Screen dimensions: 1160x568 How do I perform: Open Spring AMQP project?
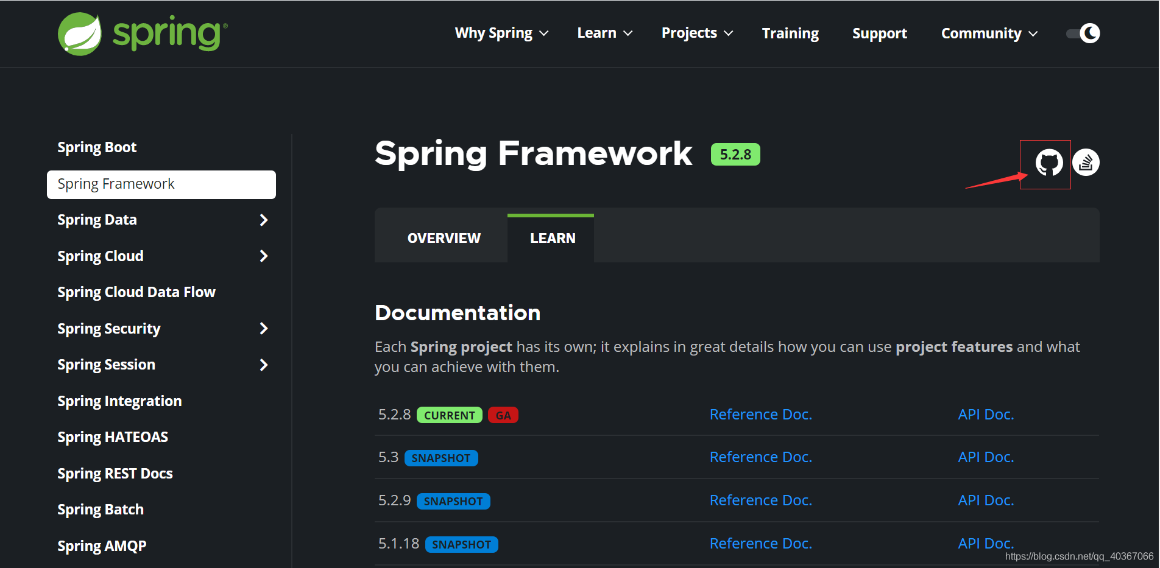(102, 546)
